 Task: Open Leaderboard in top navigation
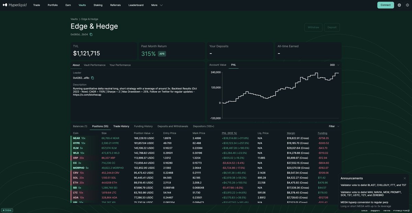(x=136, y=5)
